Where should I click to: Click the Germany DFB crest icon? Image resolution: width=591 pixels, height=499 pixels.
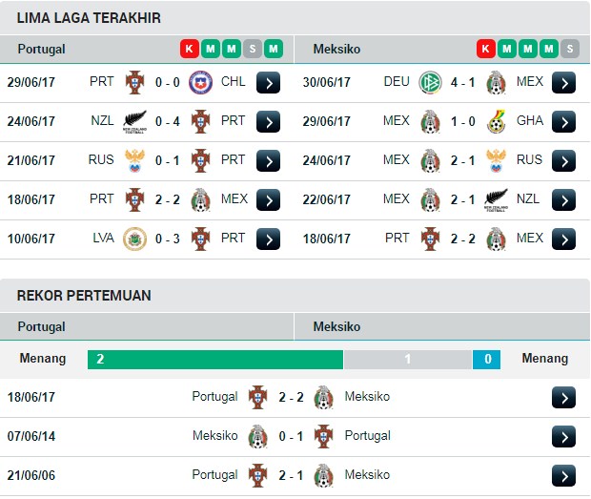click(430, 82)
